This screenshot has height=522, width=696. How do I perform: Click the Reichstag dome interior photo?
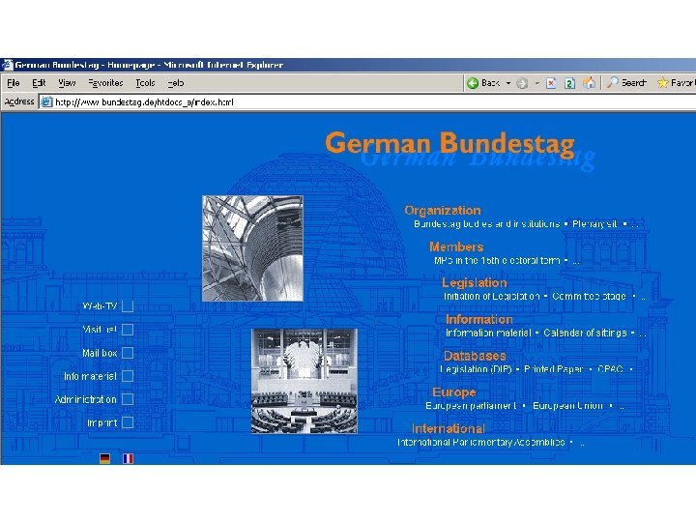point(252,248)
